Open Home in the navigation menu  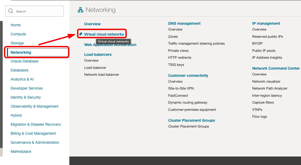click(x=16, y=25)
